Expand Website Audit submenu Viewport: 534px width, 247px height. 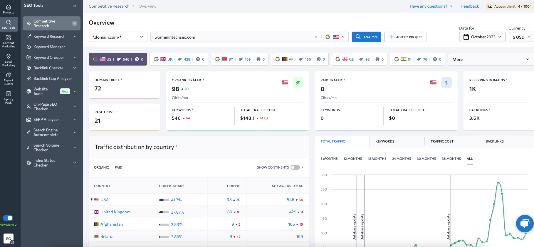click(75, 91)
